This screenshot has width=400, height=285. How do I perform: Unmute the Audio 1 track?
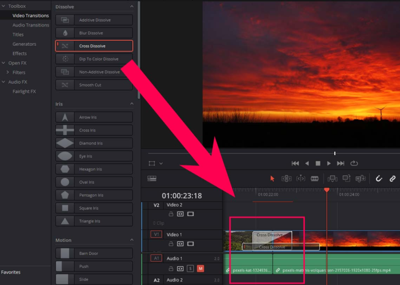[x=201, y=268]
